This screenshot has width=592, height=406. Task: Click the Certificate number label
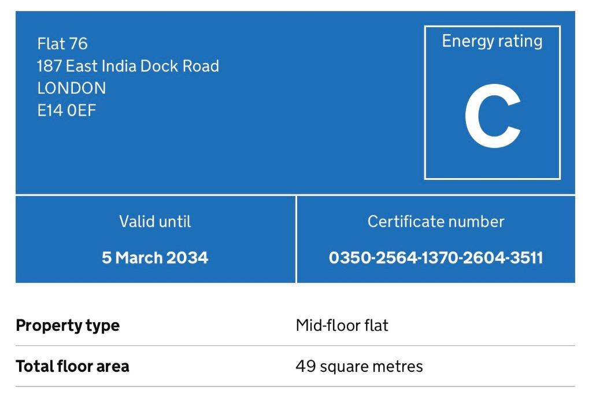pyautogui.click(x=436, y=222)
